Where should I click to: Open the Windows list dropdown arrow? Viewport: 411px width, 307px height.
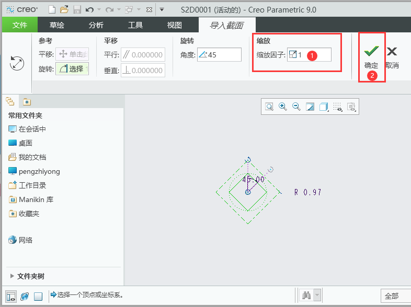click(139, 10)
